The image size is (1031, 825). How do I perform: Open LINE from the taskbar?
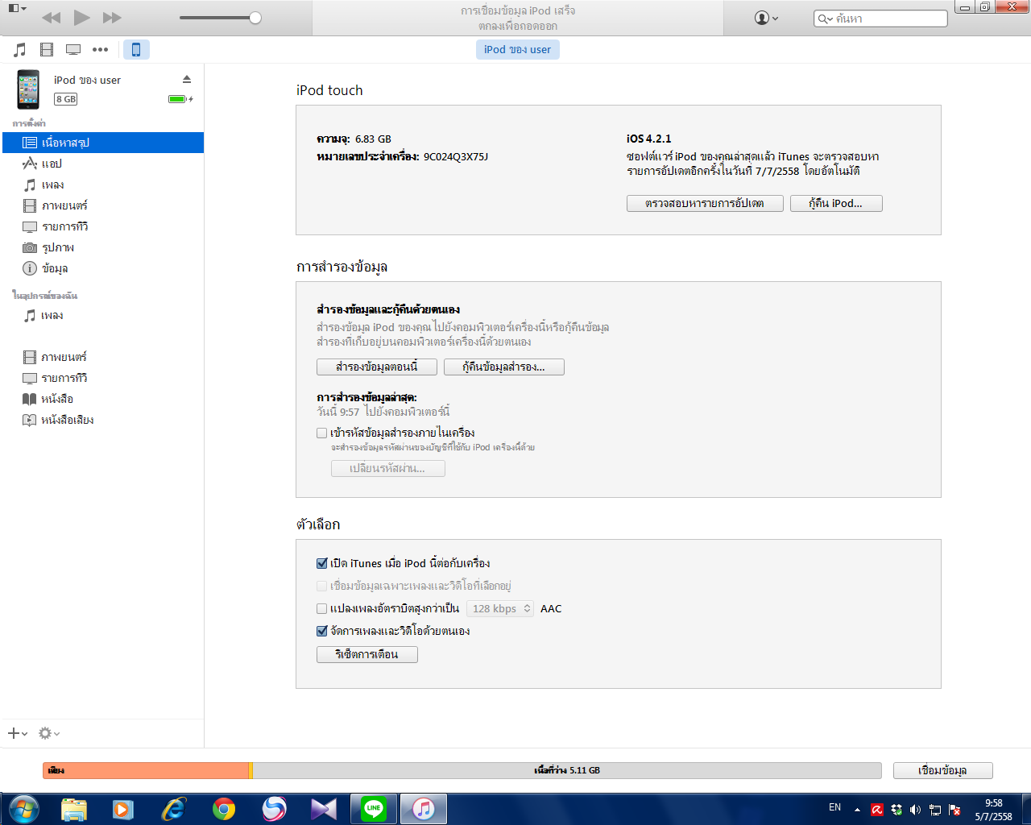click(x=374, y=809)
